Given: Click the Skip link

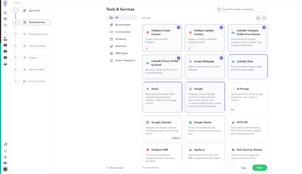Looking at the screenshot, I should [x=243, y=168].
